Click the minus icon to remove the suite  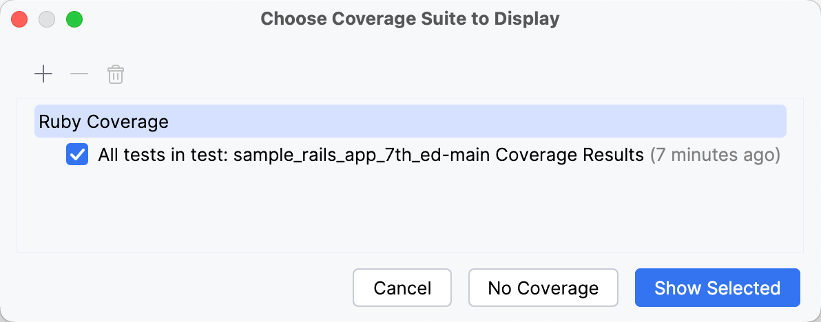79,74
